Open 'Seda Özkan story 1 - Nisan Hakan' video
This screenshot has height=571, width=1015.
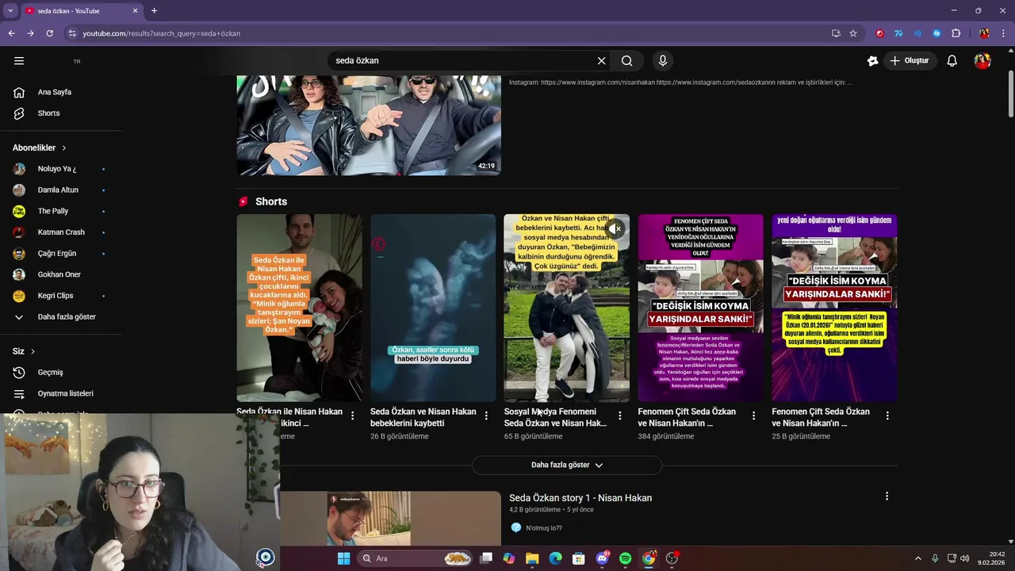click(x=580, y=498)
